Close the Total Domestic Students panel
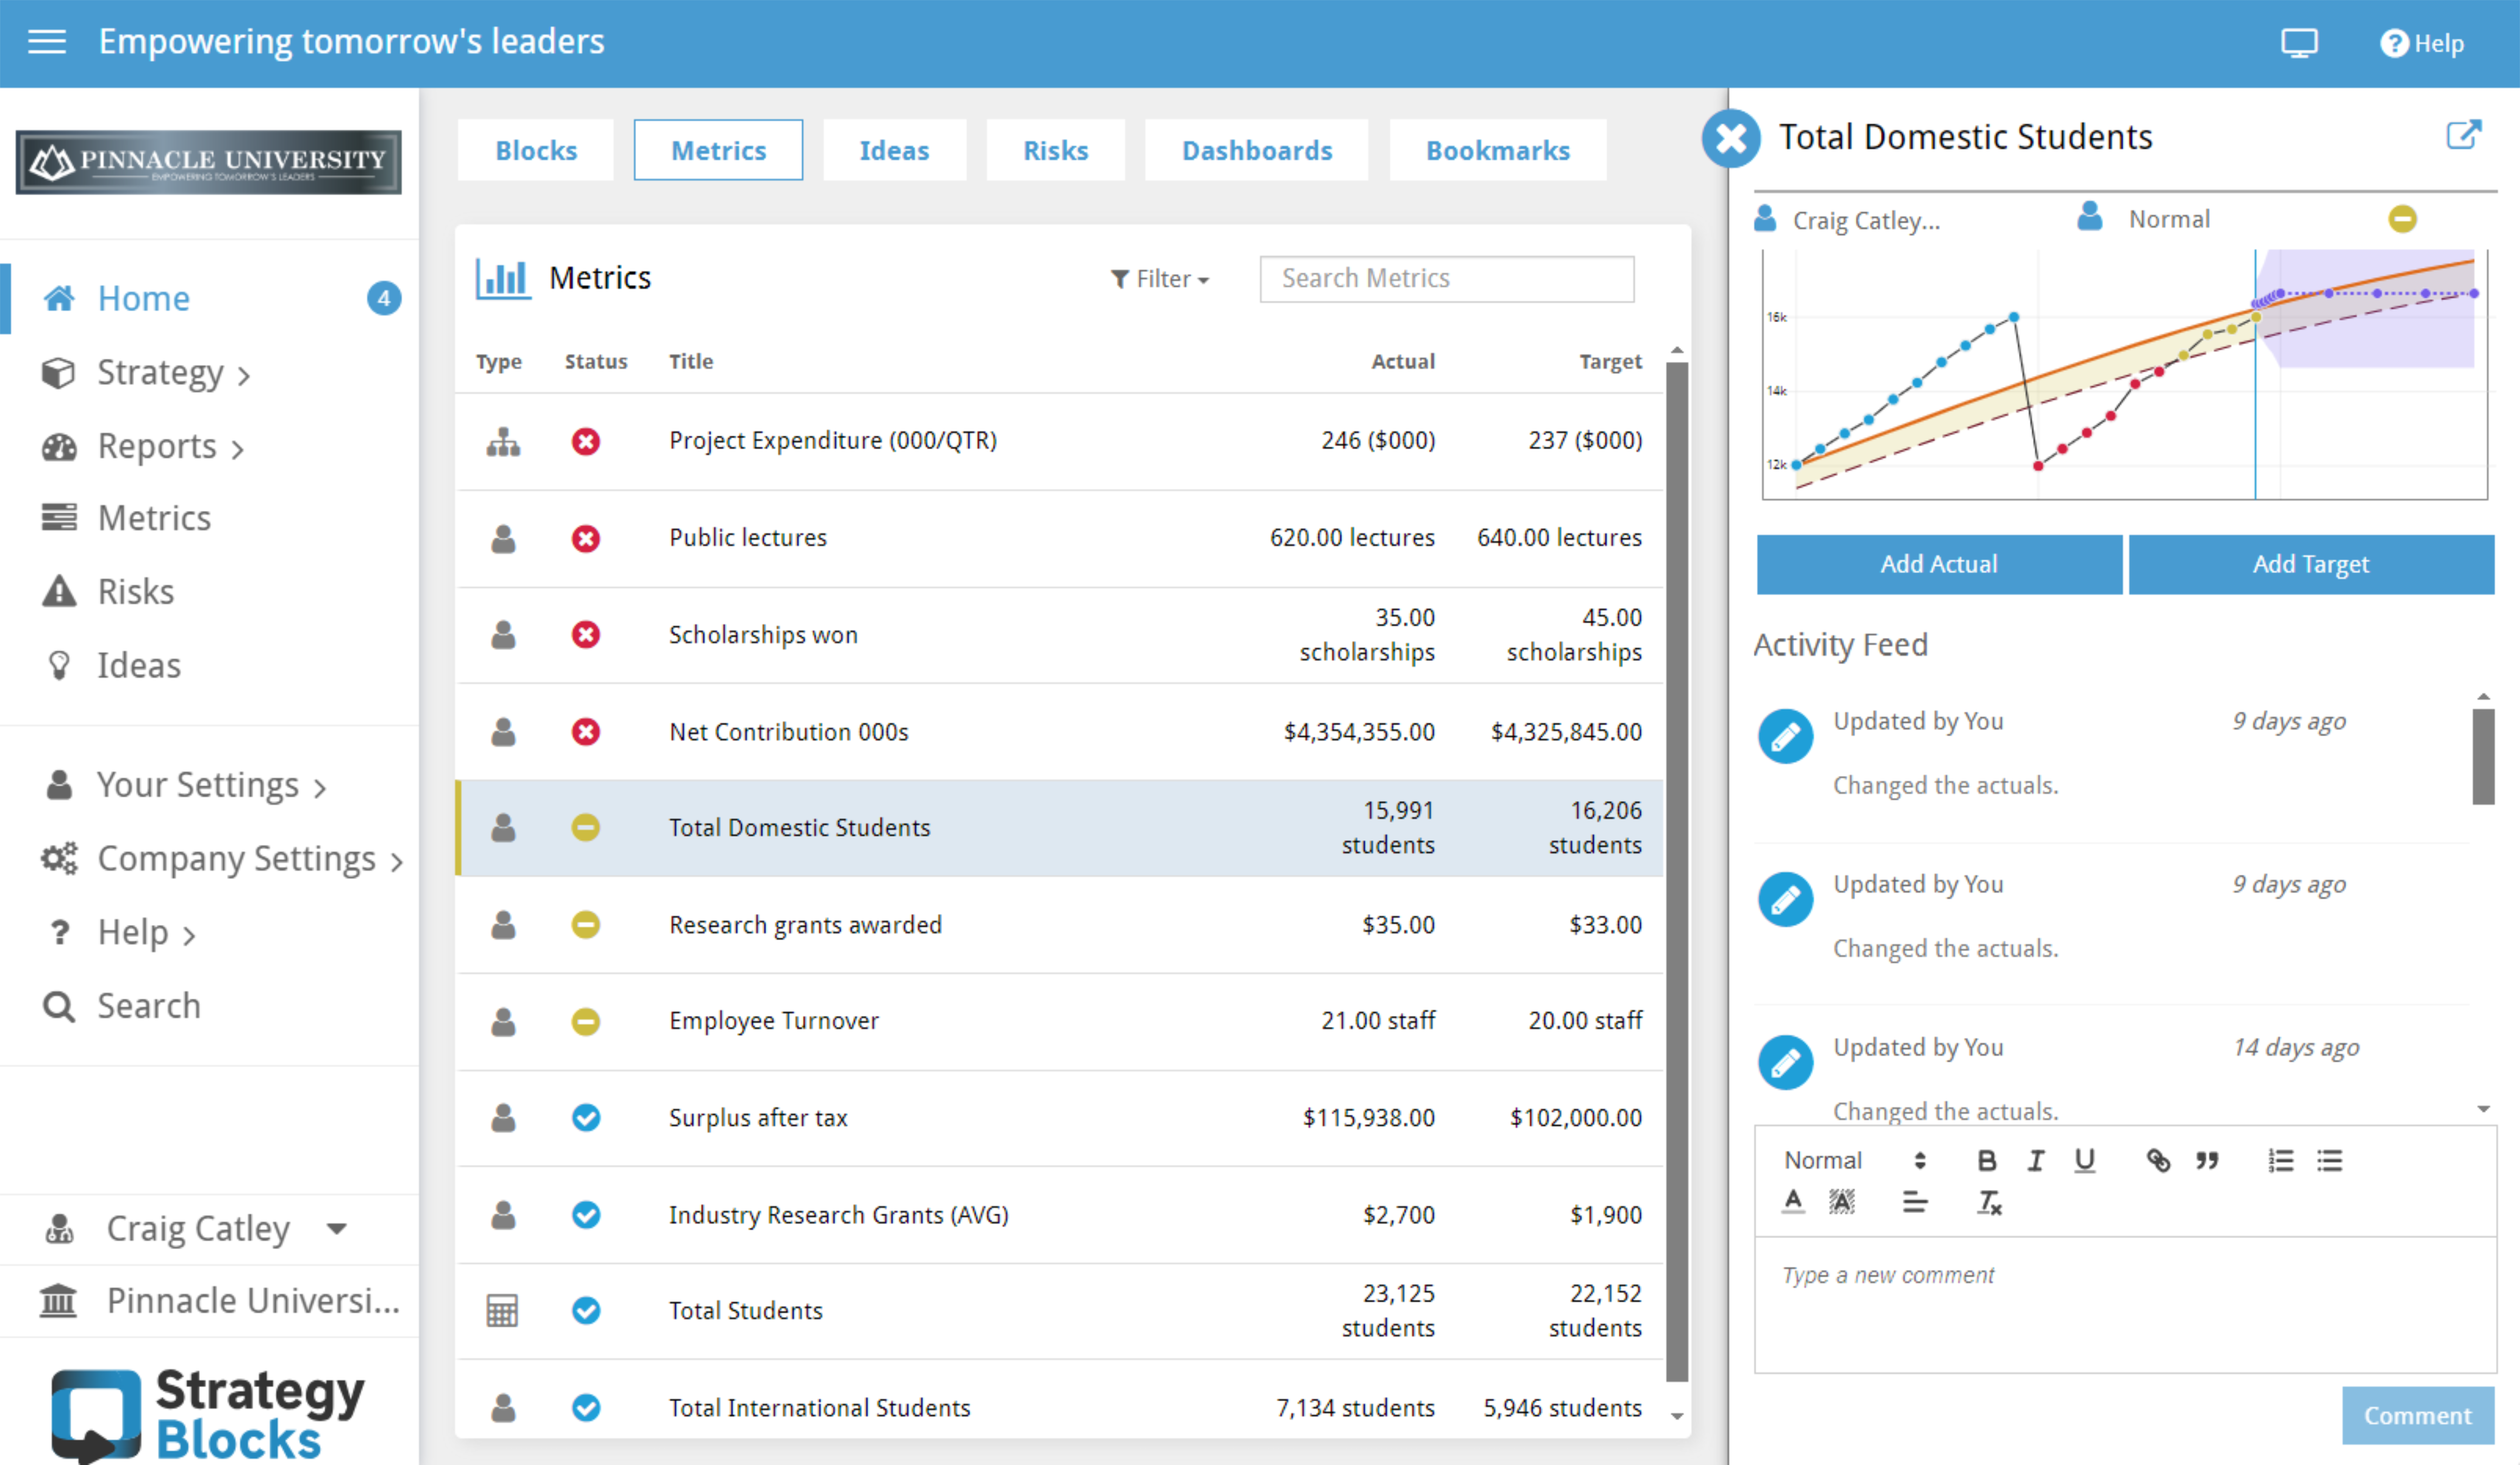Viewport: 2520px width, 1465px height. click(1731, 138)
